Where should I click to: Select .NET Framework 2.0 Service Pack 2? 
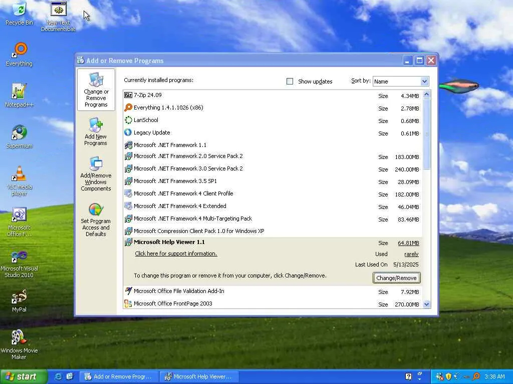point(273,156)
